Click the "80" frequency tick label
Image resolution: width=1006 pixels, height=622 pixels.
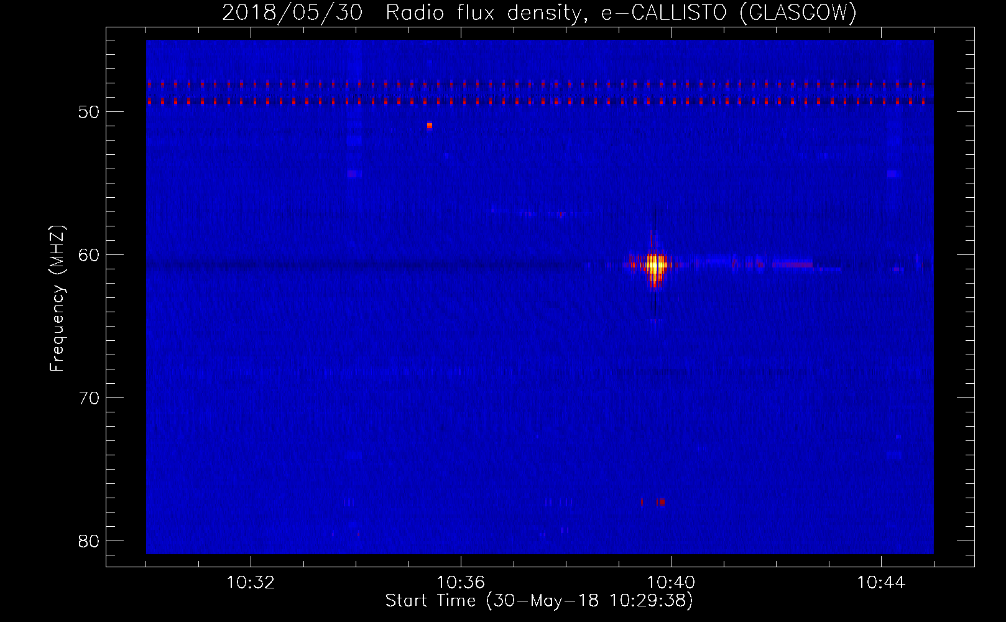point(89,541)
